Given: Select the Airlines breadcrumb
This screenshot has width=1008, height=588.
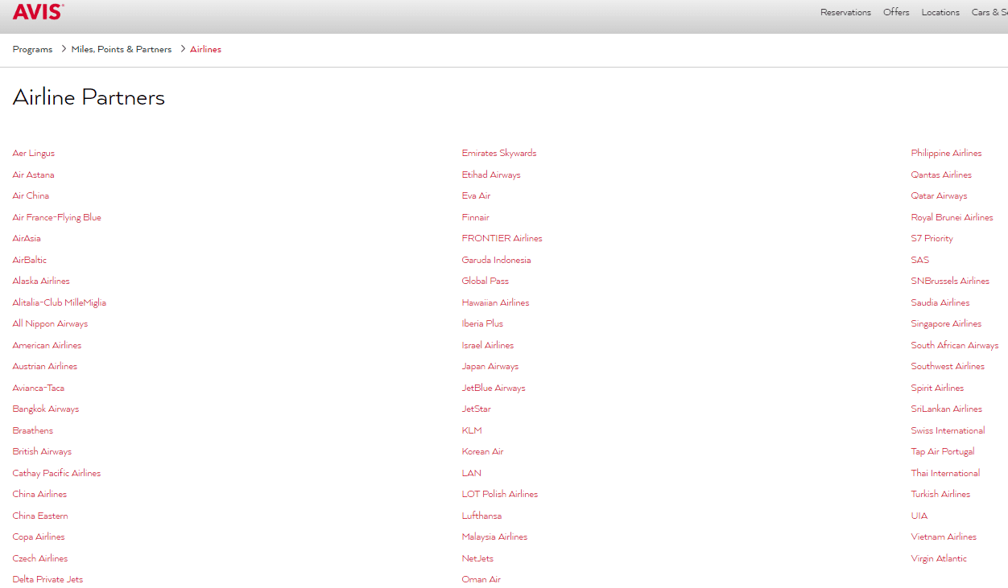Looking at the screenshot, I should click(205, 49).
